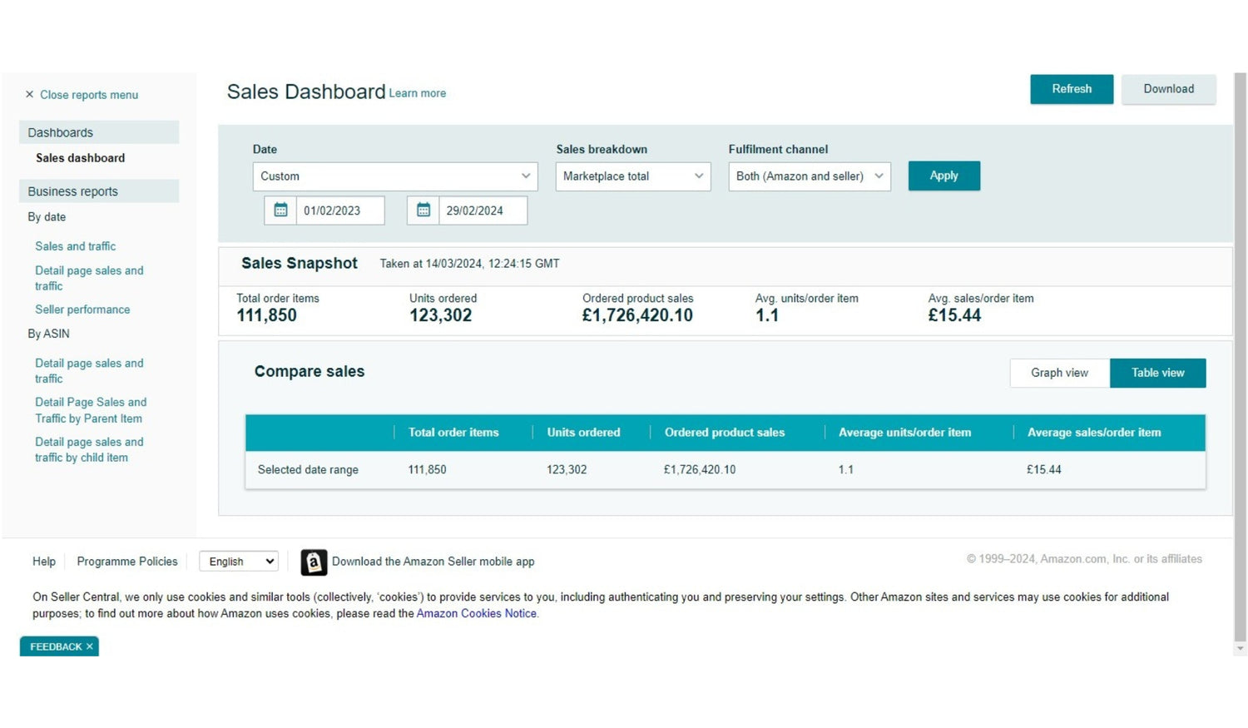Close the reports menu with X icon
The height and width of the screenshot is (728, 1248).
[x=29, y=95]
